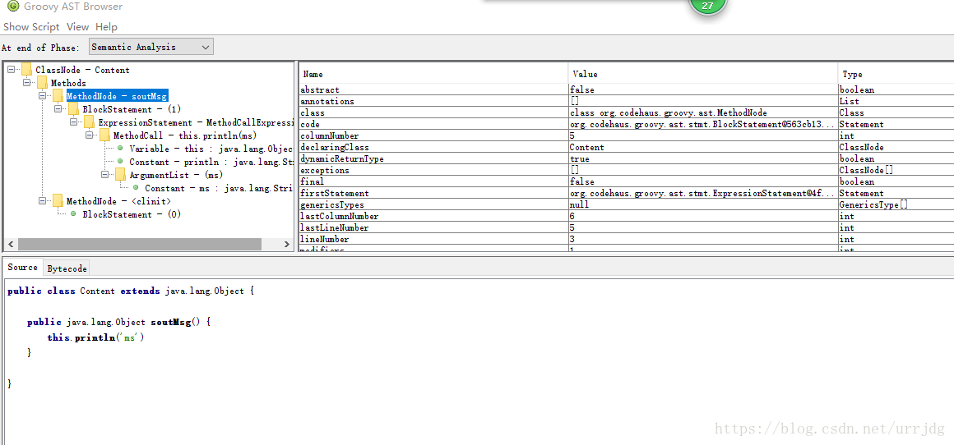
Task: Click the annotations property row
Action: tap(627, 101)
